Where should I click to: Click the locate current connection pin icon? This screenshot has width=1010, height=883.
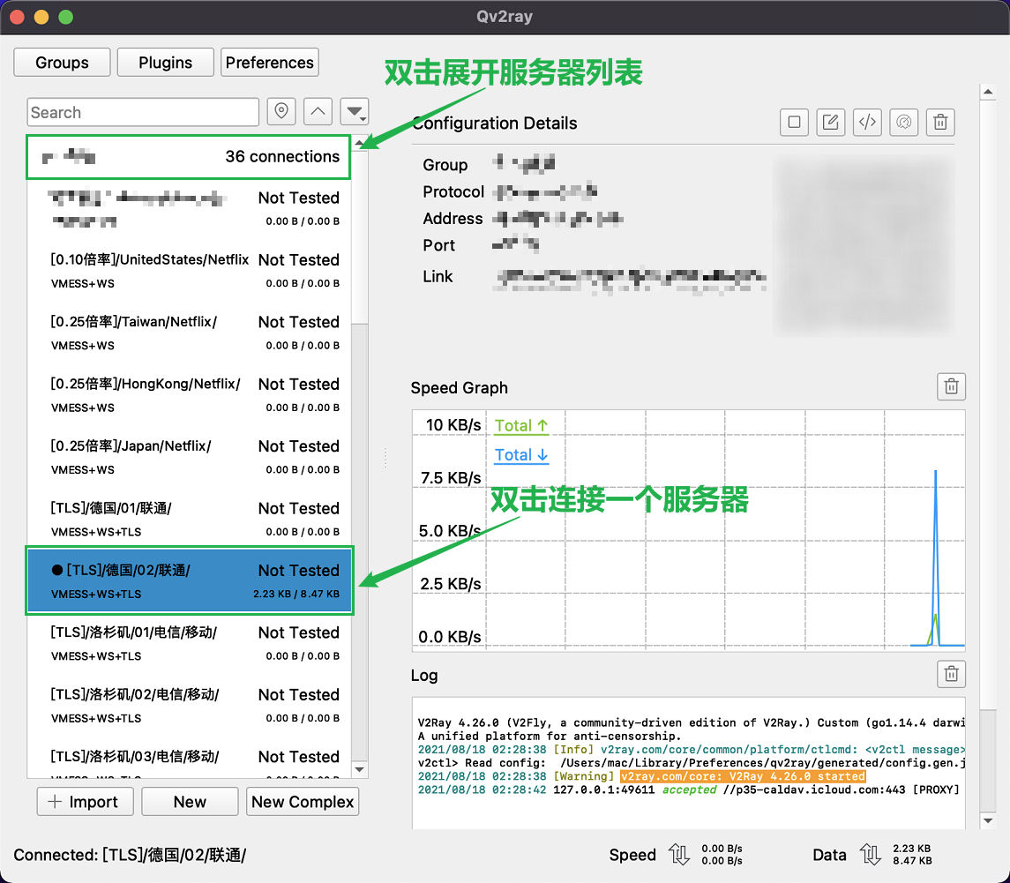click(x=281, y=112)
